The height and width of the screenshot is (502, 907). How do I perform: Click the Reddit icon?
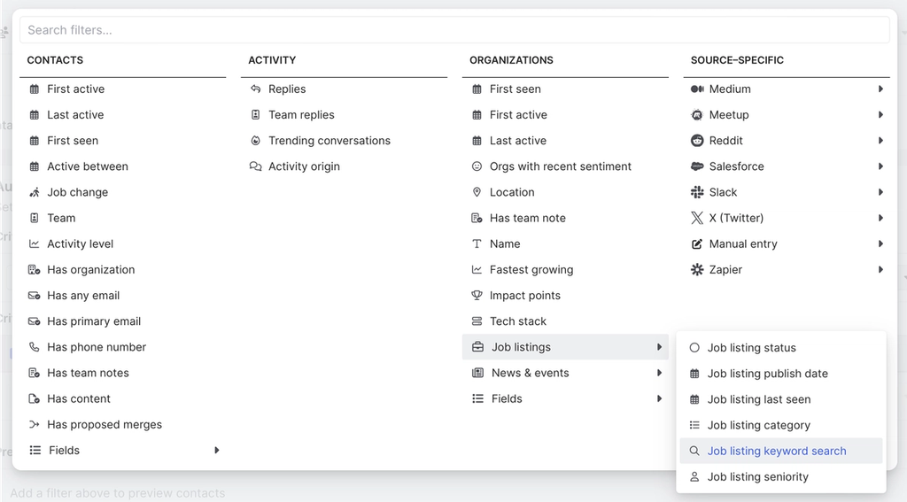click(x=697, y=141)
